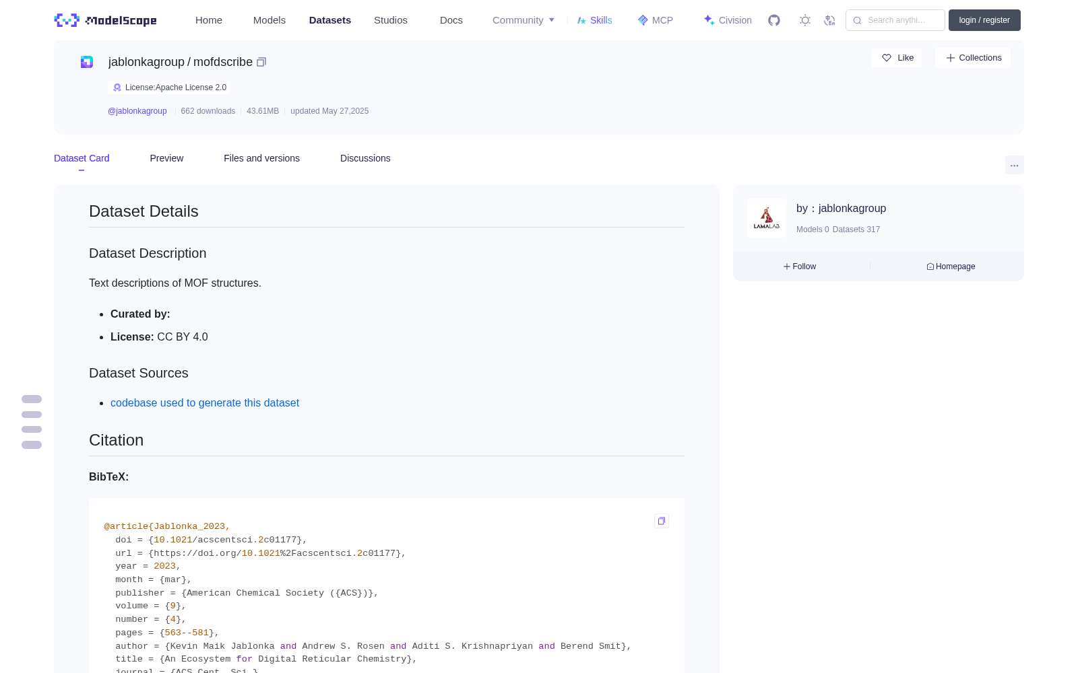The image size is (1078, 673).
Task: Open the Datasets menu item
Action: 330,20
